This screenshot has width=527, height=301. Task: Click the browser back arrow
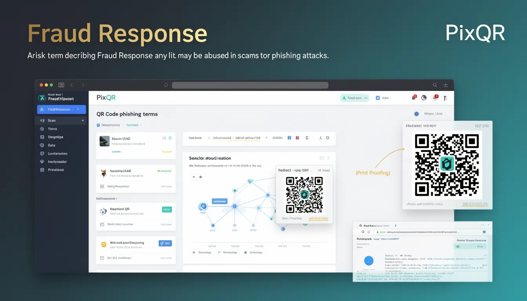[72, 85]
